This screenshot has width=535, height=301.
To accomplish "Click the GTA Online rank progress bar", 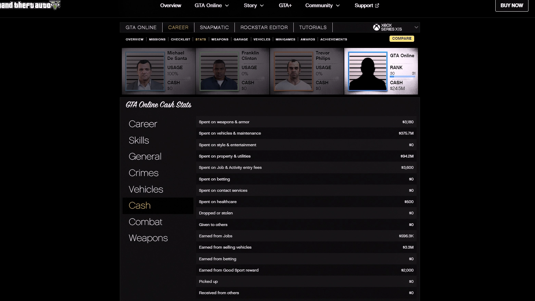I will click(403, 76).
